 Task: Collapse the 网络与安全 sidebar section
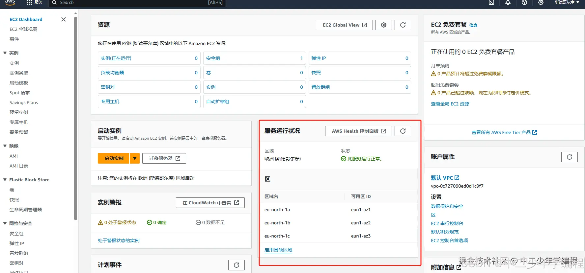click(x=5, y=223)
